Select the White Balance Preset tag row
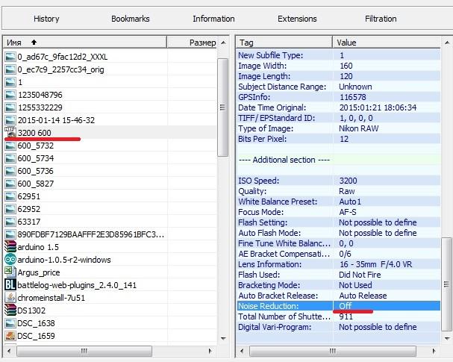453x362 pixels. click(x=339, y=202)
